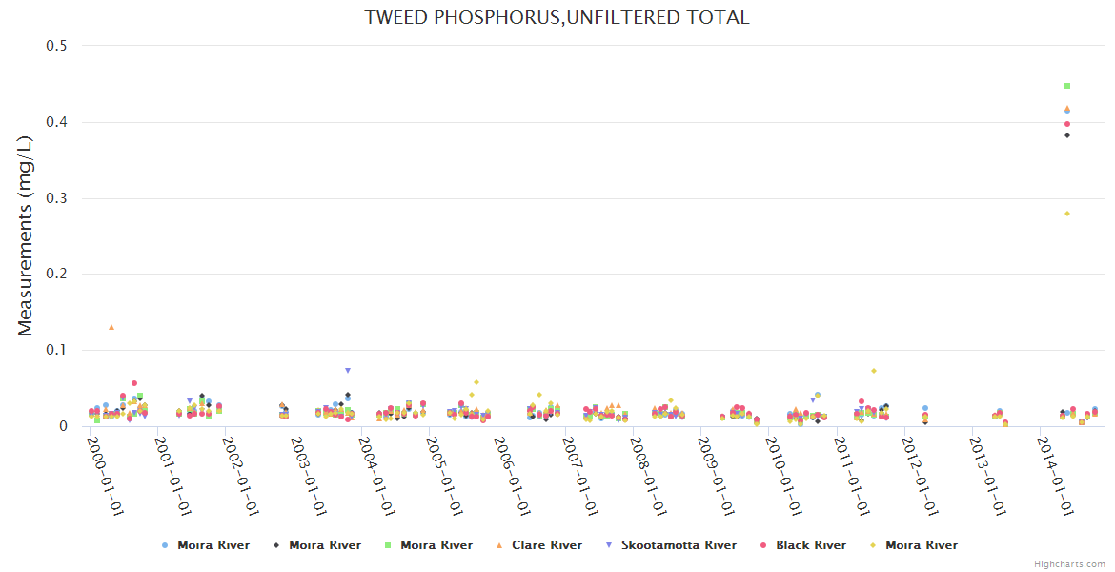Image resolution: width=1115 pixels, height=572 pixels.
Task: Hide the Skootamotta River series in legend
Action: click(x=679, y=545)
